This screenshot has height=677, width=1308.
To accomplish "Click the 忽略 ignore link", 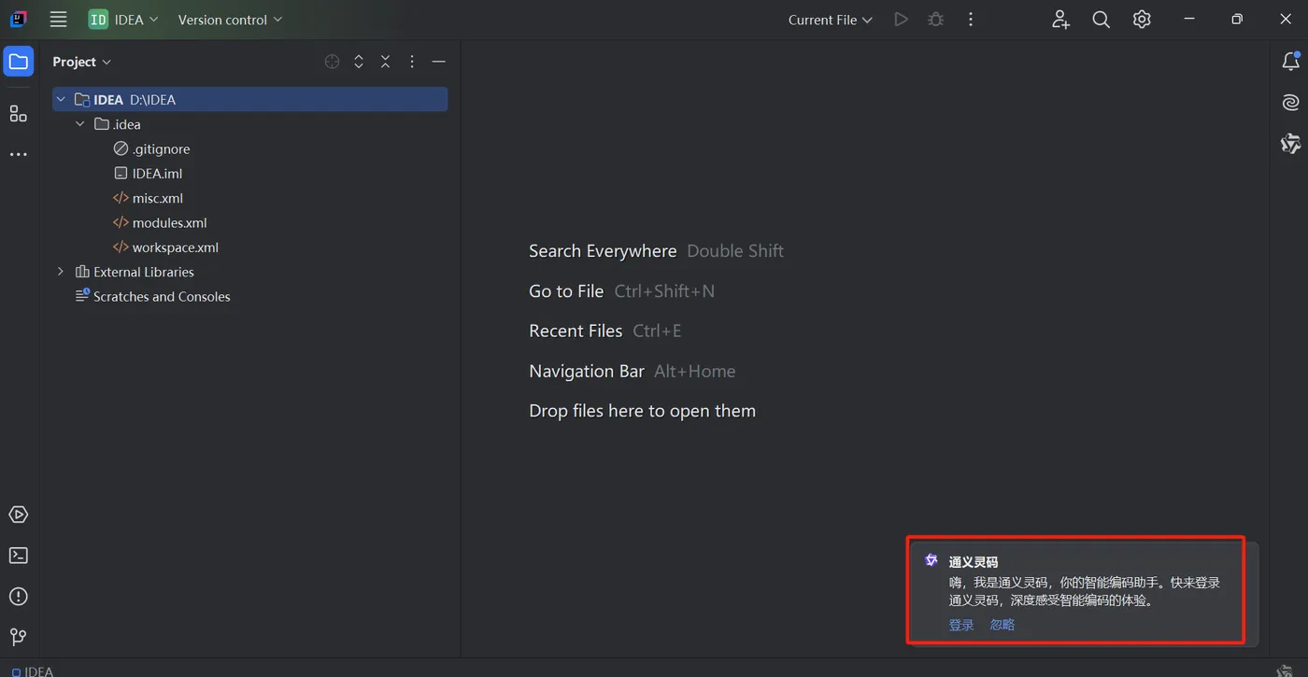I will [1002, 625].
